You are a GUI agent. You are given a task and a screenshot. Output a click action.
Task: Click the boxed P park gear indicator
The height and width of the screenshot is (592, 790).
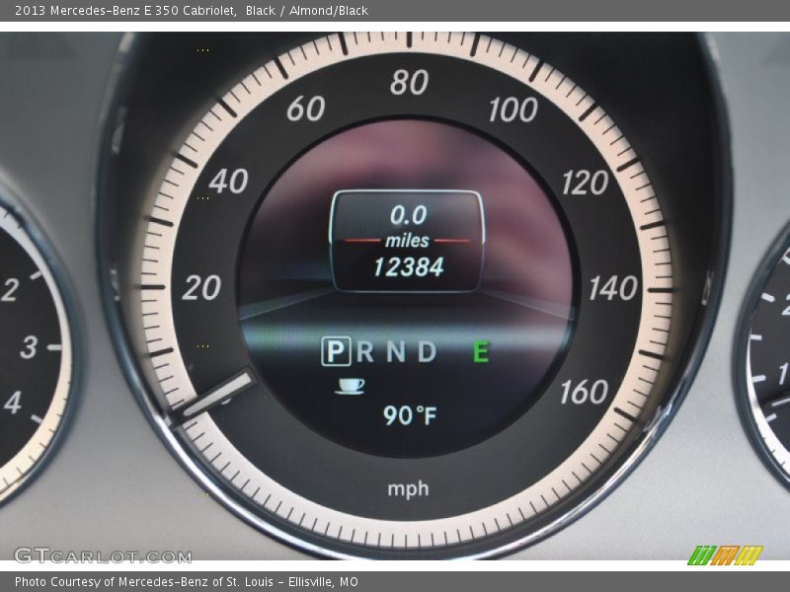click(x=336, y=351)
